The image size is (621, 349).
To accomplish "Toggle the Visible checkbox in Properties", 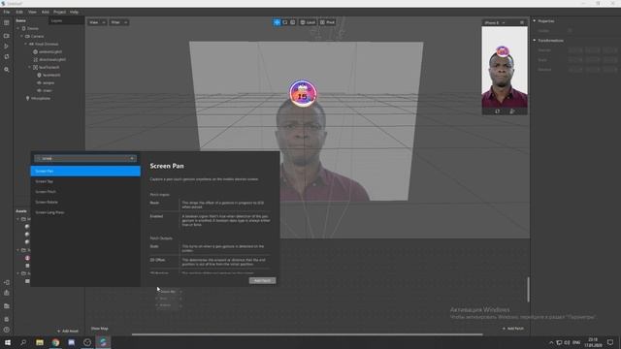I will pos(570,30).
